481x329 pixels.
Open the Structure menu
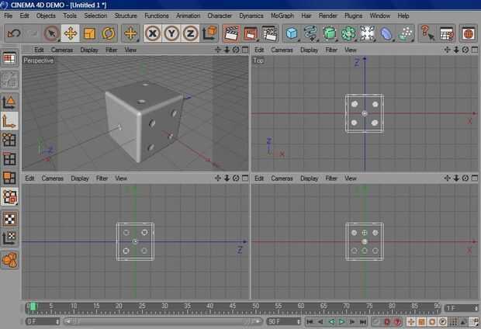pyautogui.click(x=126, y=16)
